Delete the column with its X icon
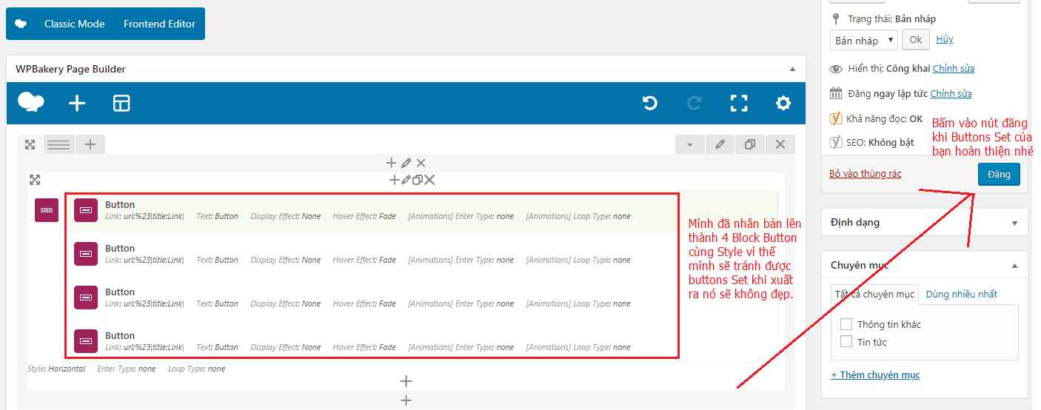 point(421,163)
